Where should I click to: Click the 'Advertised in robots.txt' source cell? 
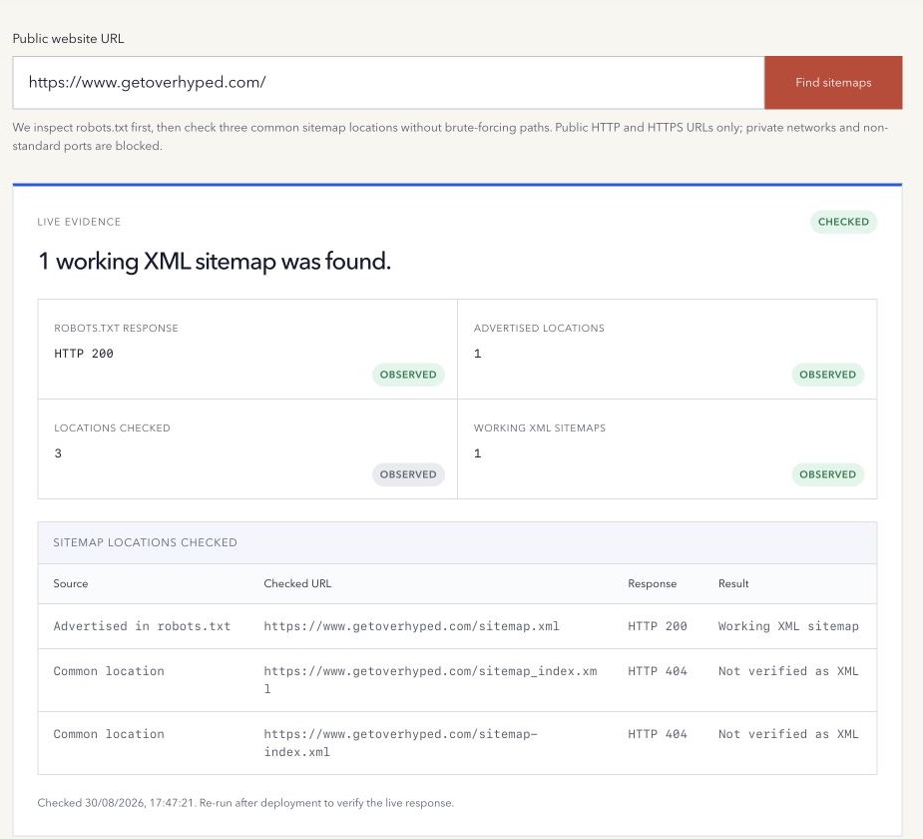(142, 626)
